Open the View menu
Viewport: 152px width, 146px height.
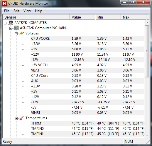coord(27,11)
